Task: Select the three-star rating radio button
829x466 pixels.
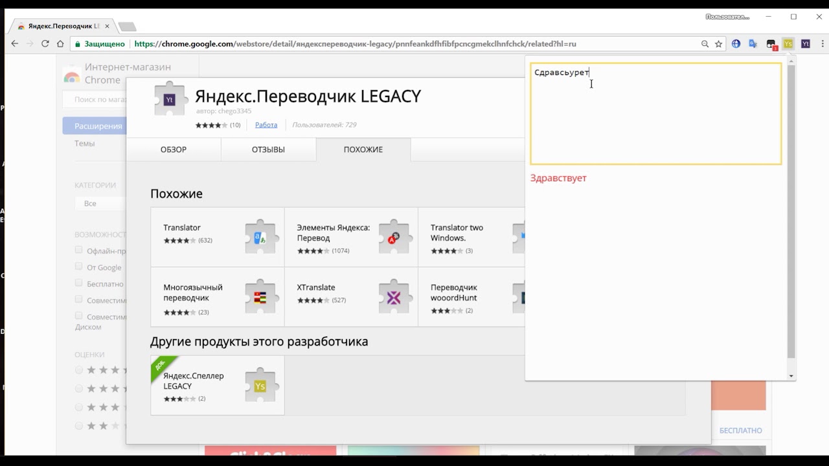Action: point(79,407)
